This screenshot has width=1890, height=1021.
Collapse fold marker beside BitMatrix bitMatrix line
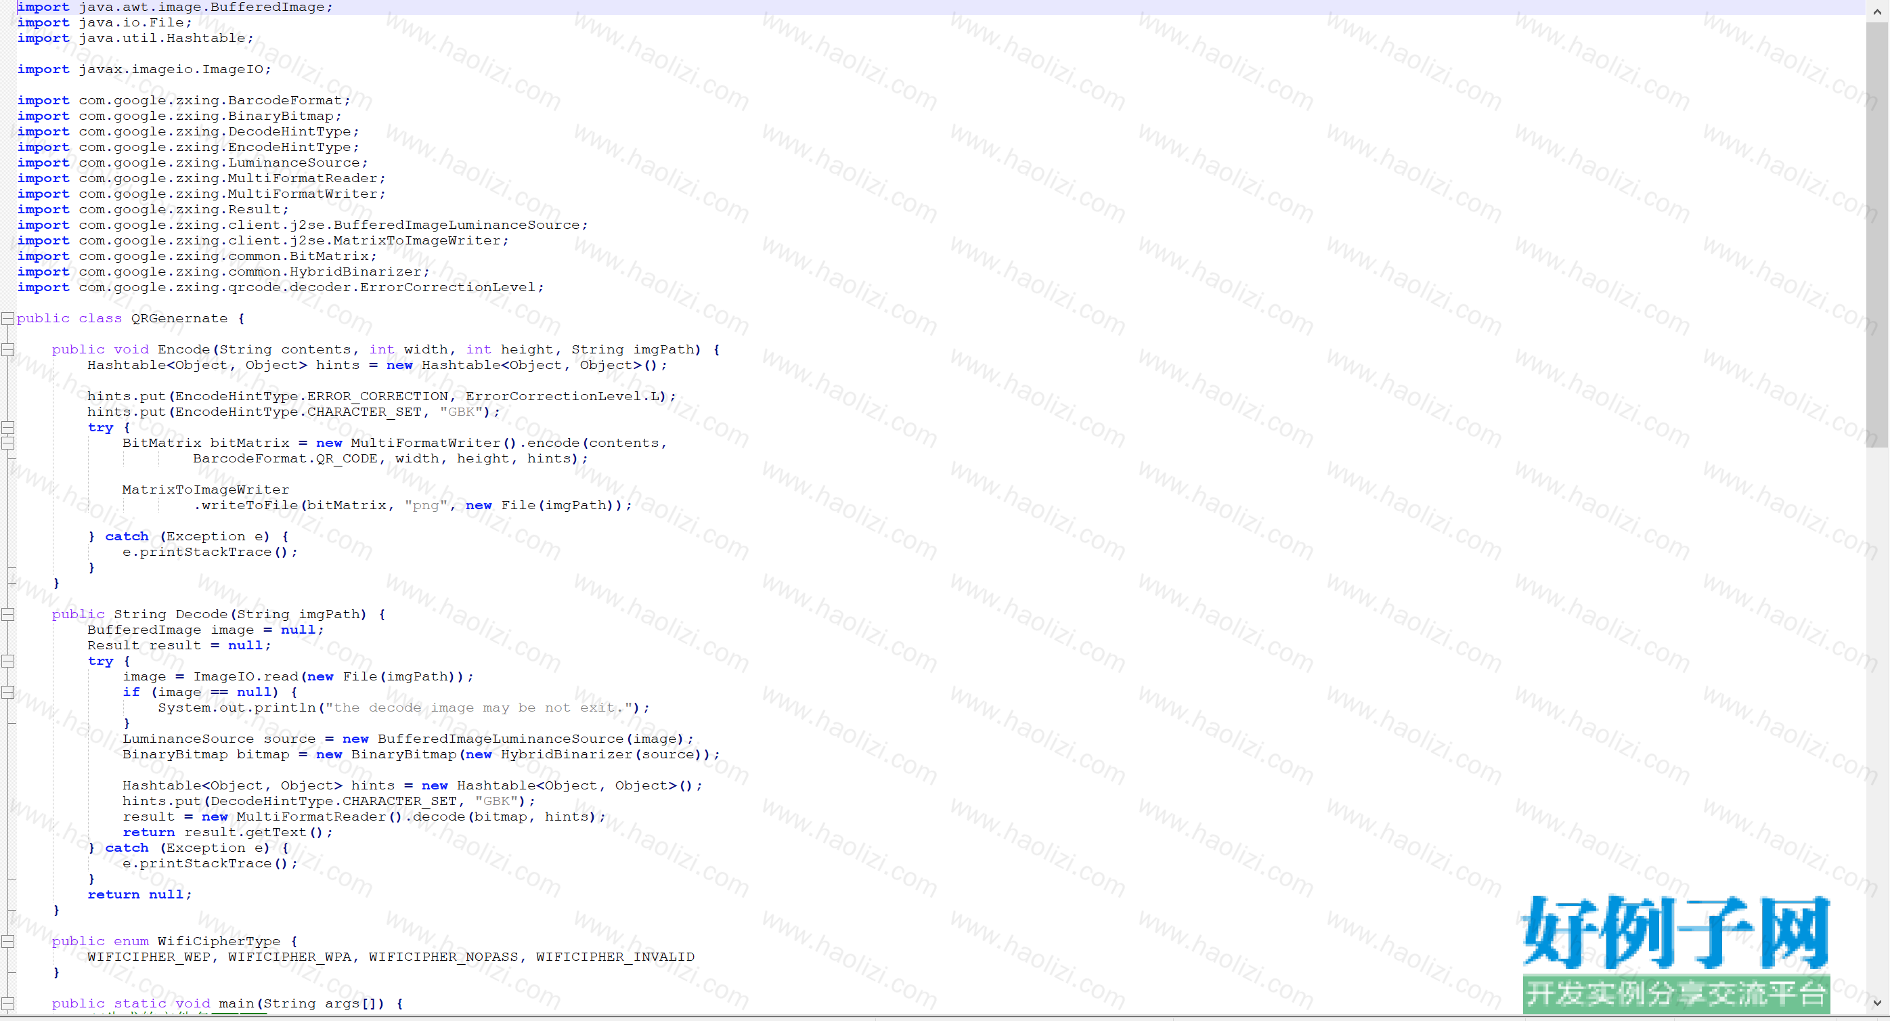pos(7,443)
